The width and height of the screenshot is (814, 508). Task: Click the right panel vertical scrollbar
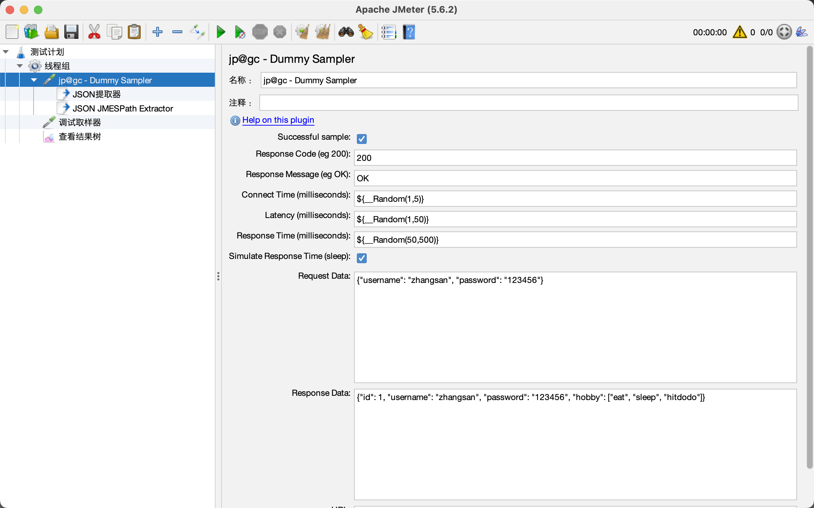coord(809,258)
